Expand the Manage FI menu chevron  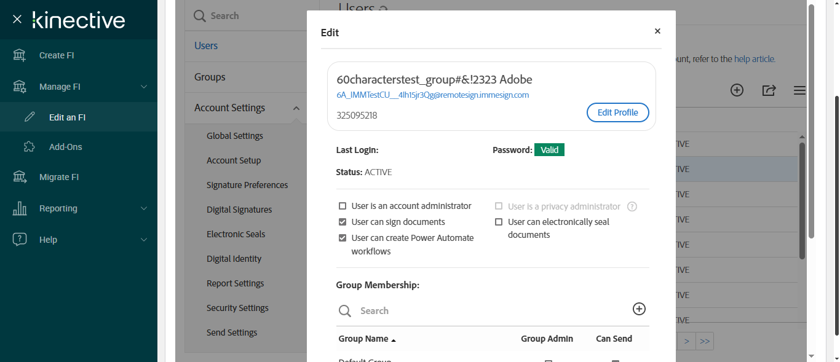coord(144,87)
